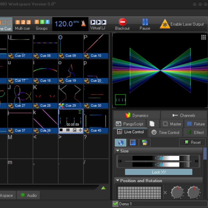
Task: Select the blue square mode icon
Action: pyautogui.click(x=133, y=142)
